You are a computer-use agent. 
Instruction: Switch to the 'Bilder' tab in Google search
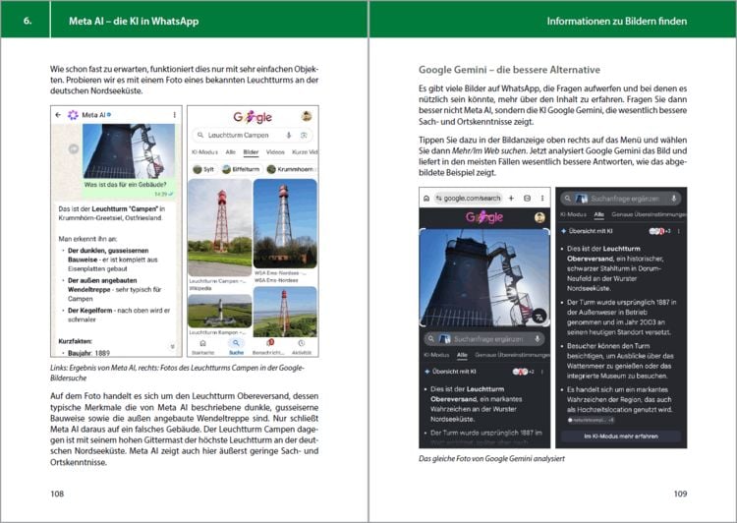(251, 152)
